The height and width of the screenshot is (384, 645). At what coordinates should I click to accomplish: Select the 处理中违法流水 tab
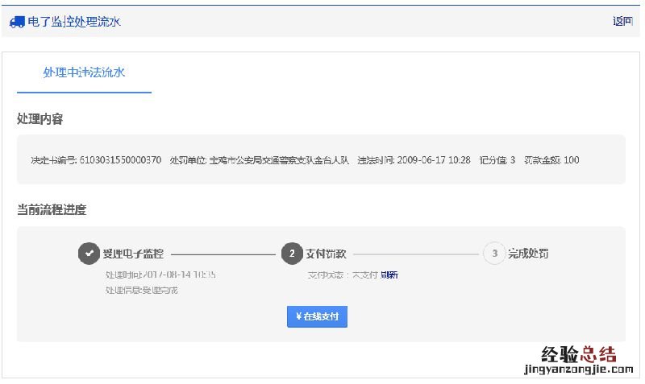(x=84, y=72)
